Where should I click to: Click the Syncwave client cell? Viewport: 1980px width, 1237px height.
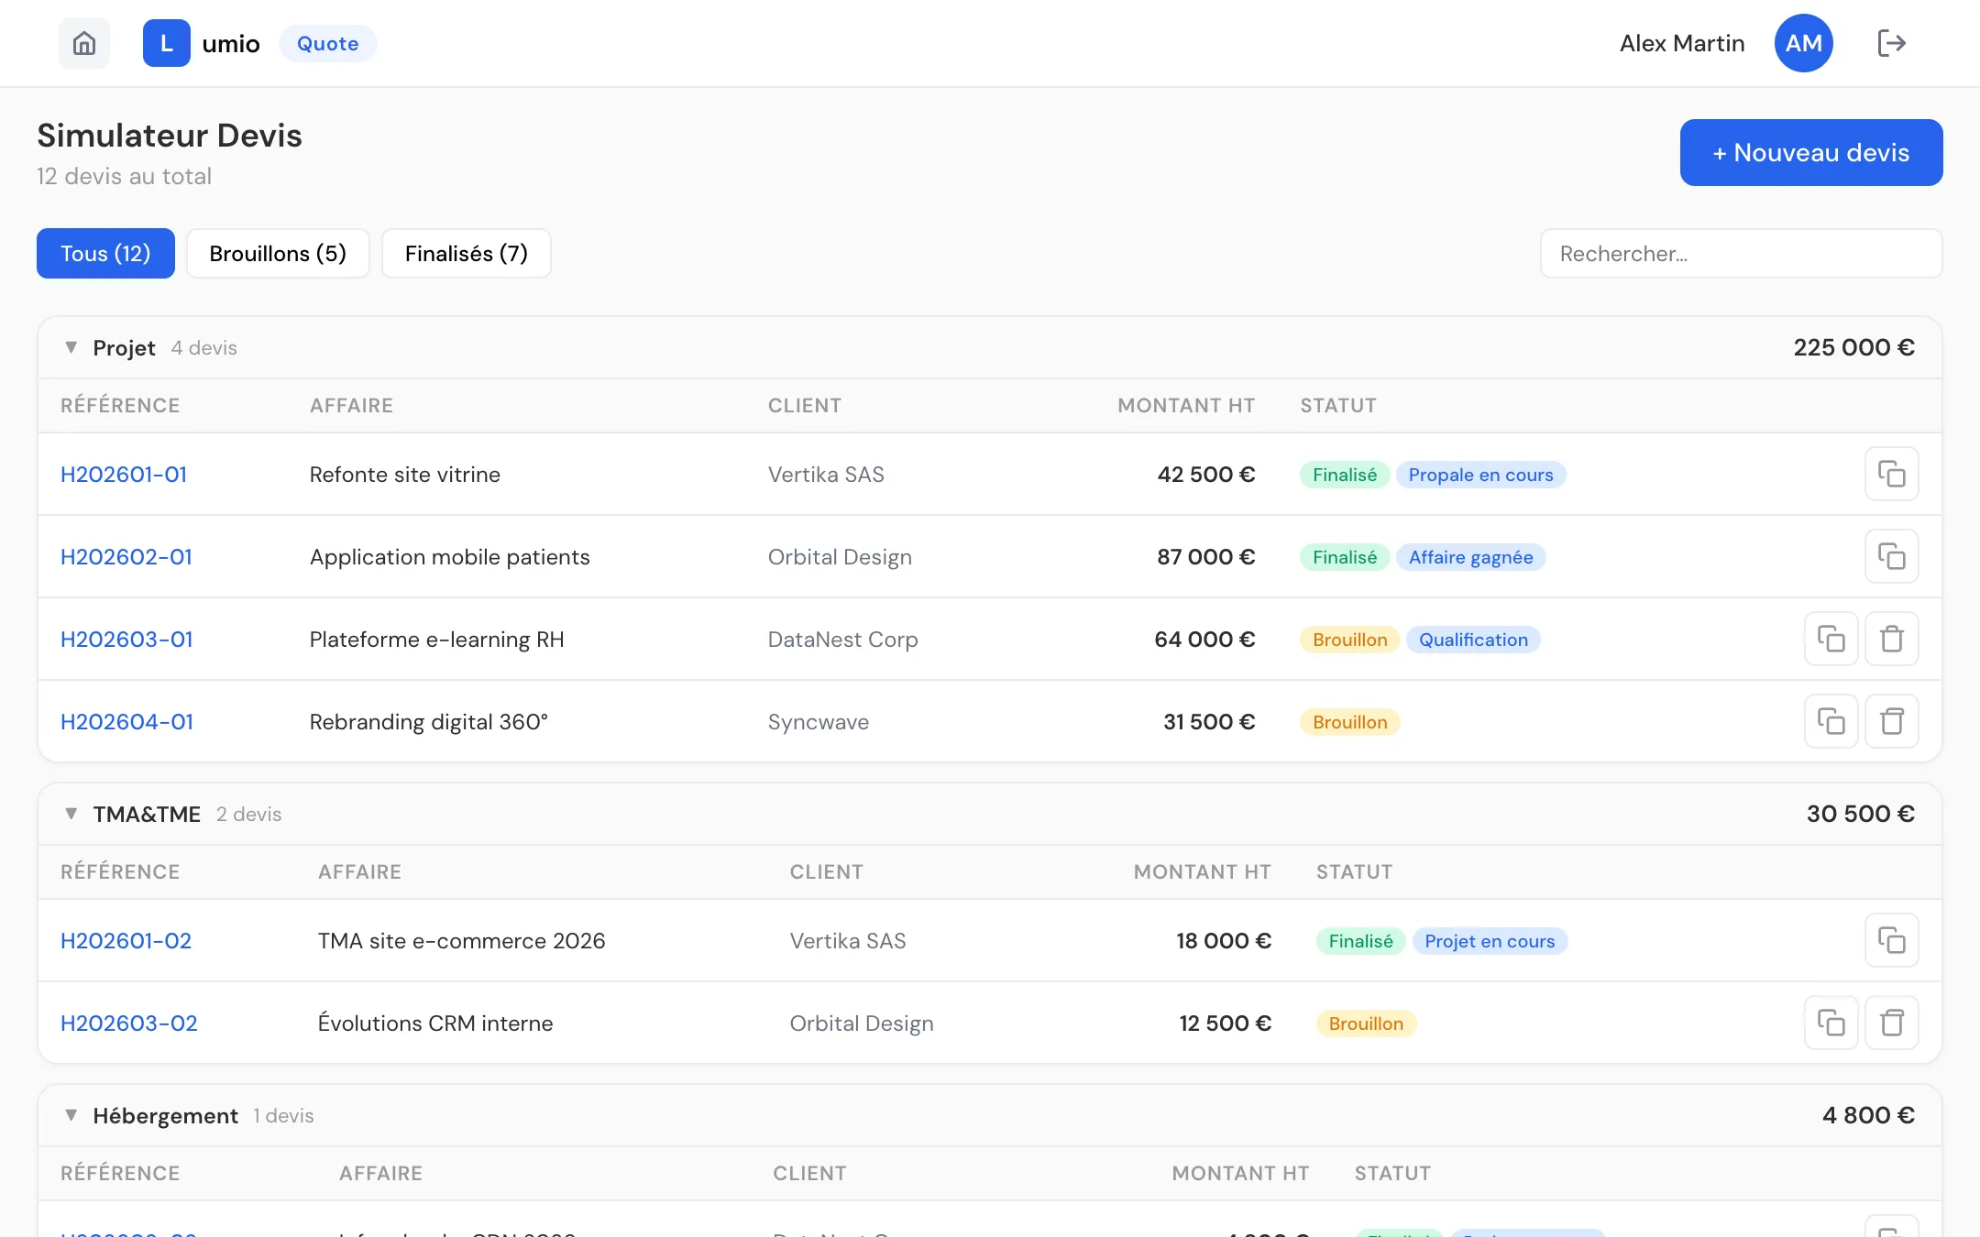pos(819,722)
